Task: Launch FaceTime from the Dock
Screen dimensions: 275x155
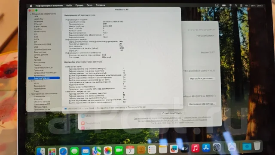Action: click(x=119, y=150)
